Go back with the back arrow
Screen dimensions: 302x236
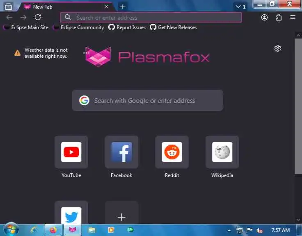[x=9, y=18]
